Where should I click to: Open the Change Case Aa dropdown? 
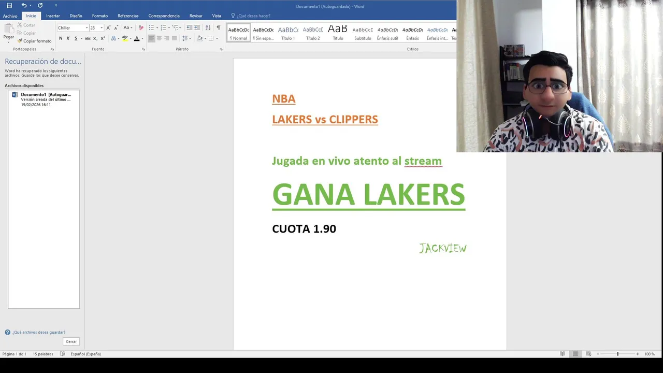127,27
